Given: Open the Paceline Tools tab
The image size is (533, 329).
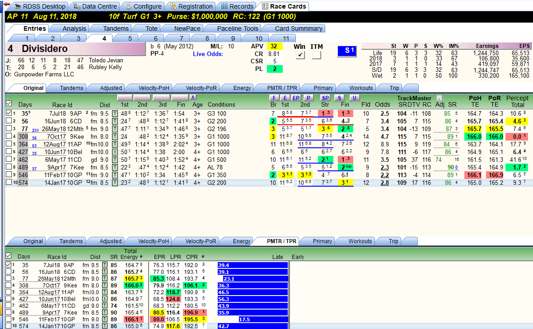Looking at the screenshot, I should tap(238, 28).
